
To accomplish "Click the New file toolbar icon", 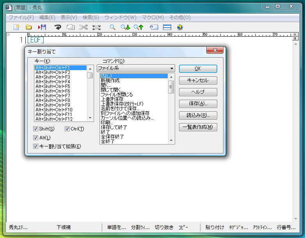I will point(16,27).
